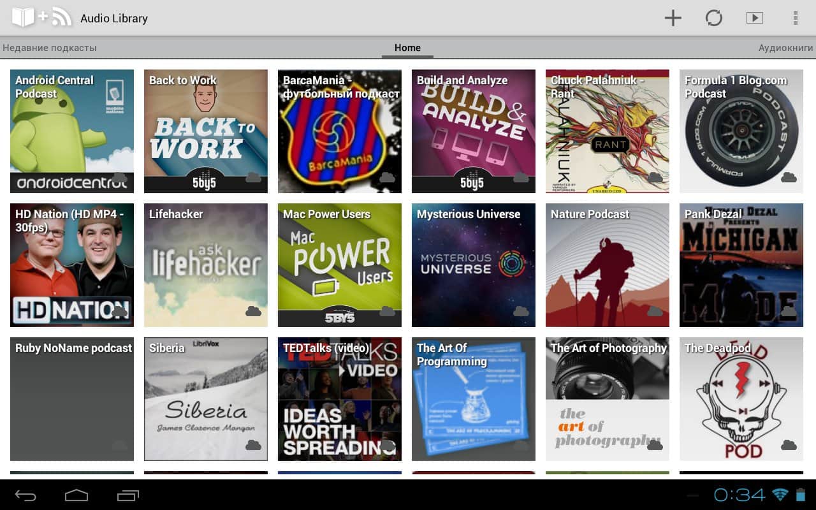Tap the cloud icon on Formula 1 Blog.com Podcast

click(789, 177)
